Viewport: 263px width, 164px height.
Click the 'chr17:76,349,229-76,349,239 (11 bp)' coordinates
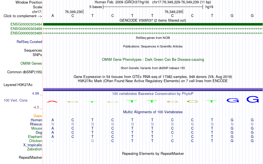pyautogui.click(x=182, y=2)
